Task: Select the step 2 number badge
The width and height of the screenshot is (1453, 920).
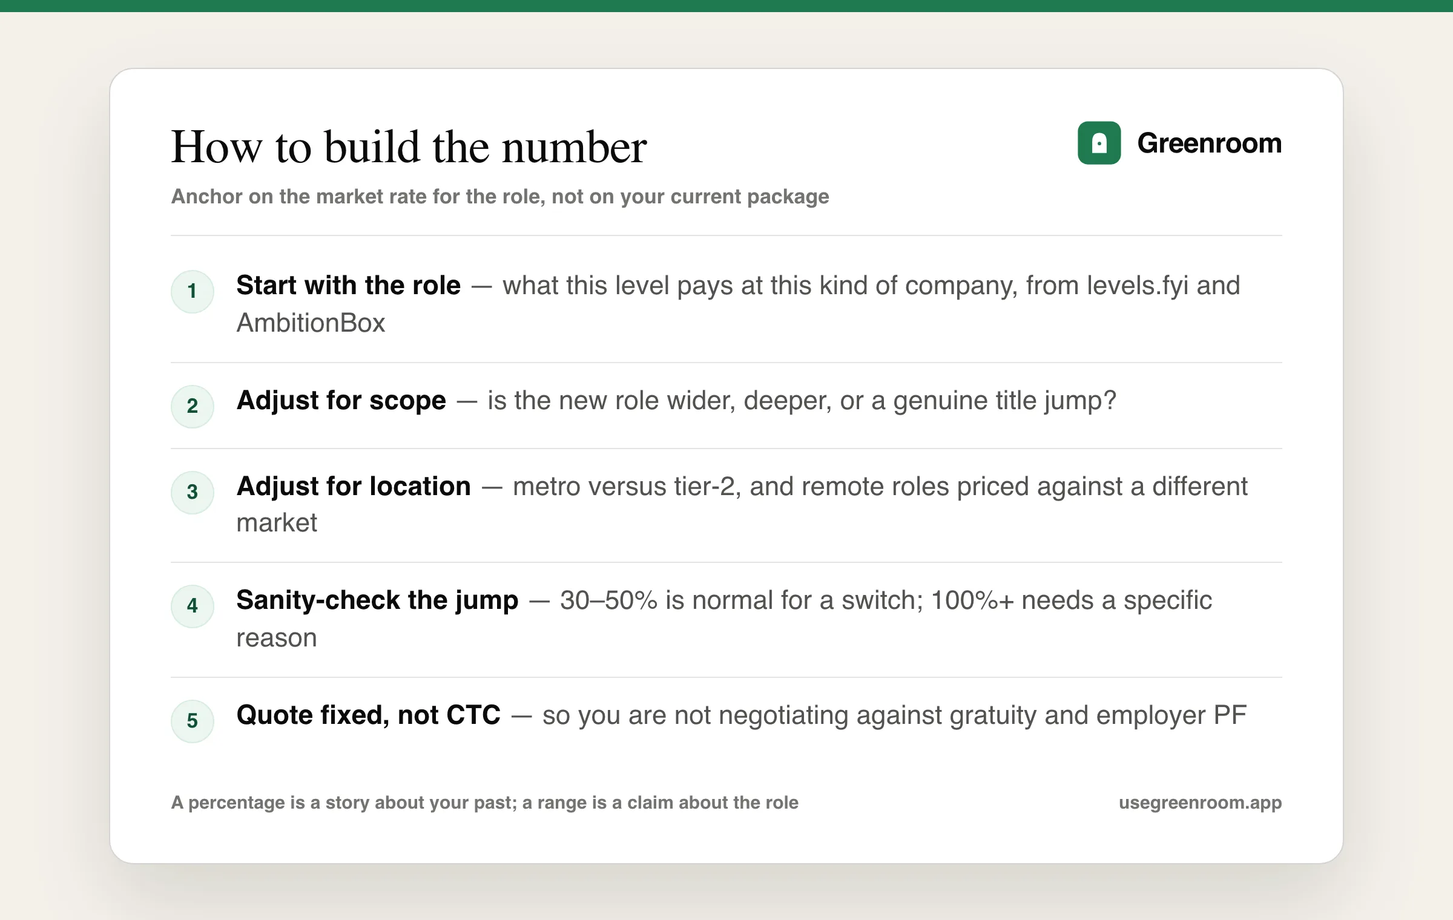Action: coord(193,407)
